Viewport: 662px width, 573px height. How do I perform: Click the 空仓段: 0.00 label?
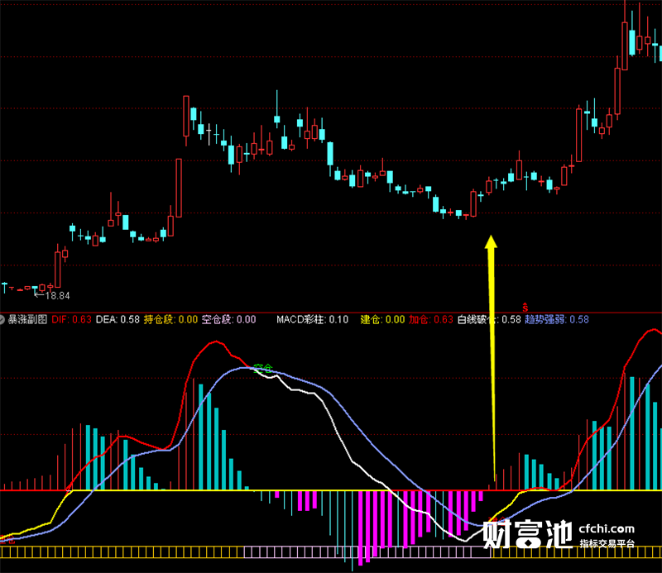pos(229,320)
